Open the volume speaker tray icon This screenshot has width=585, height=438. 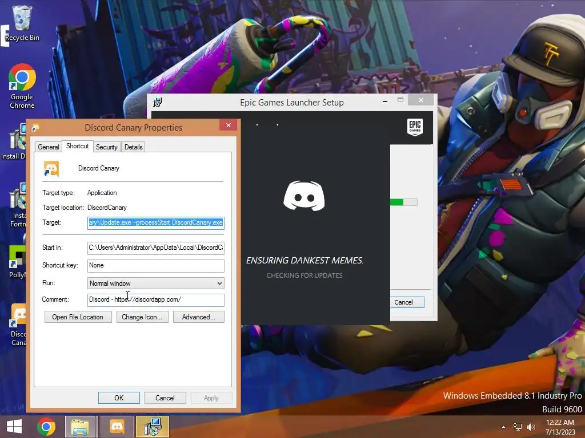coord(531,427)
